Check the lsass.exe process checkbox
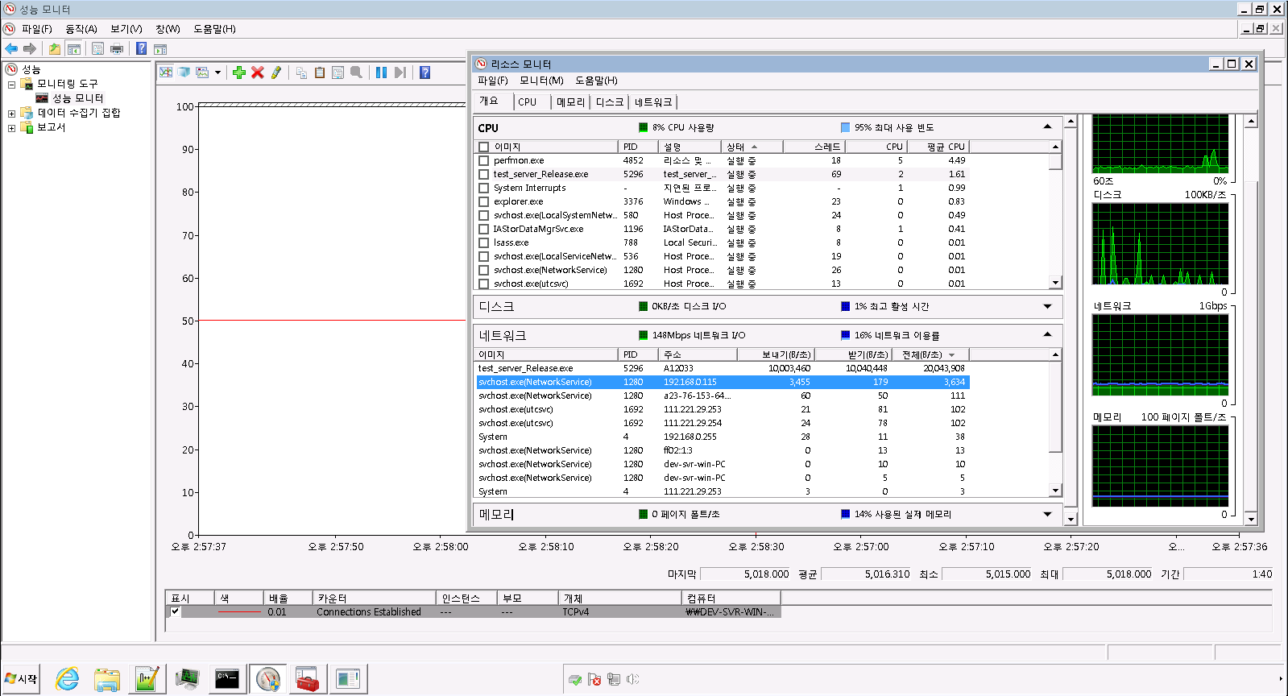This screenshot has height=696, width=1288. point(483,242)
